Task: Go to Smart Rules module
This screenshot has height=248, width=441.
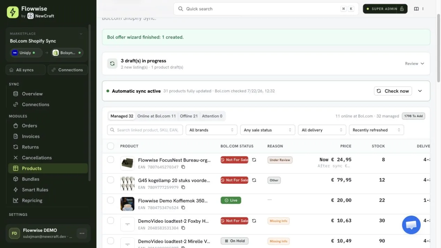Action: click(x=48, y=190)
